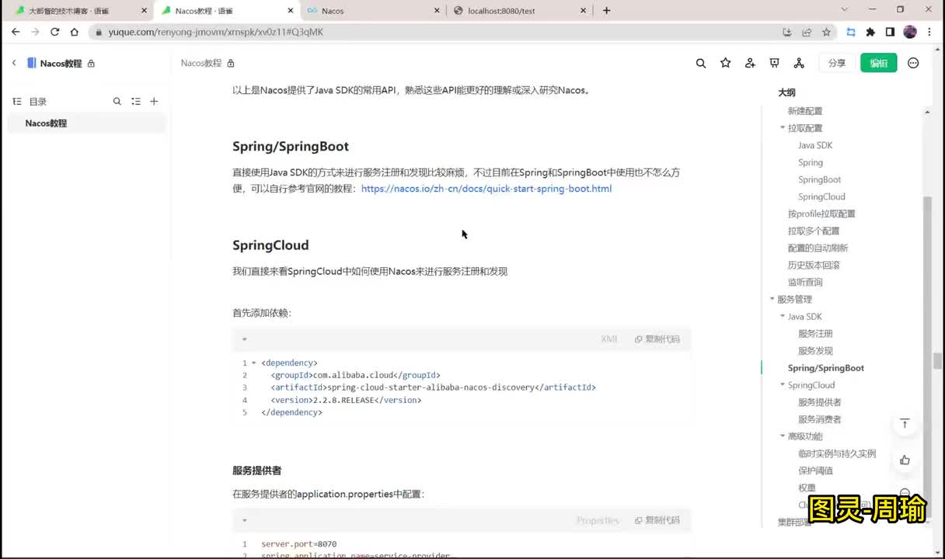Copy the XML code with 复制代码
This screenshot has height=559, width=945.
[657, 339]
